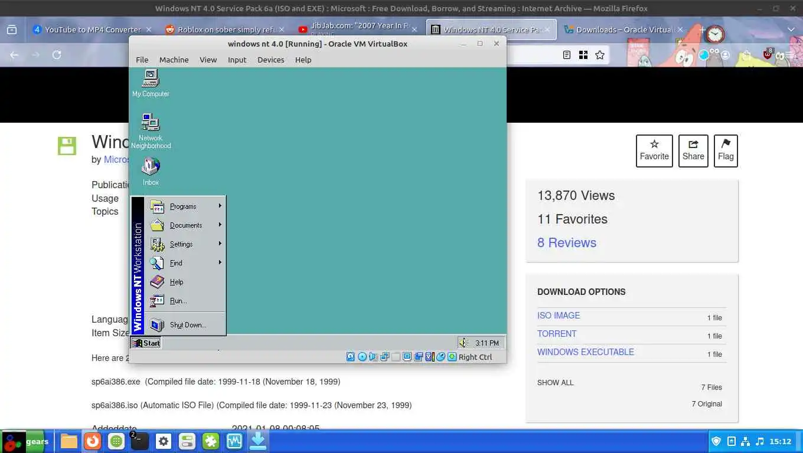Click VirtualBox optical disc status icon

click(x=362, y=357)
